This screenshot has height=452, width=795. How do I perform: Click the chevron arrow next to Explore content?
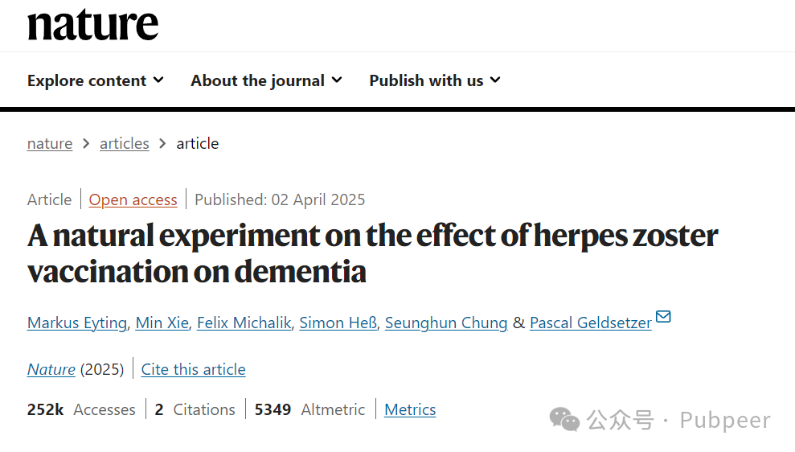(x=158, y=80)
